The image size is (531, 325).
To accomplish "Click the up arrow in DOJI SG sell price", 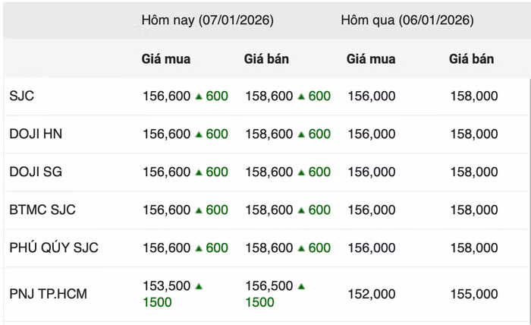I will pos(301,172).
